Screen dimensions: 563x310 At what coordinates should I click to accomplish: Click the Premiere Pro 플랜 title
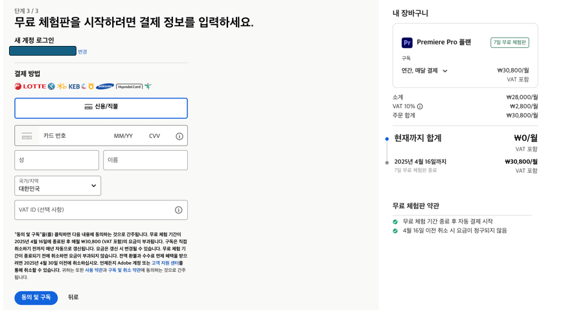(x=444, y=42)
